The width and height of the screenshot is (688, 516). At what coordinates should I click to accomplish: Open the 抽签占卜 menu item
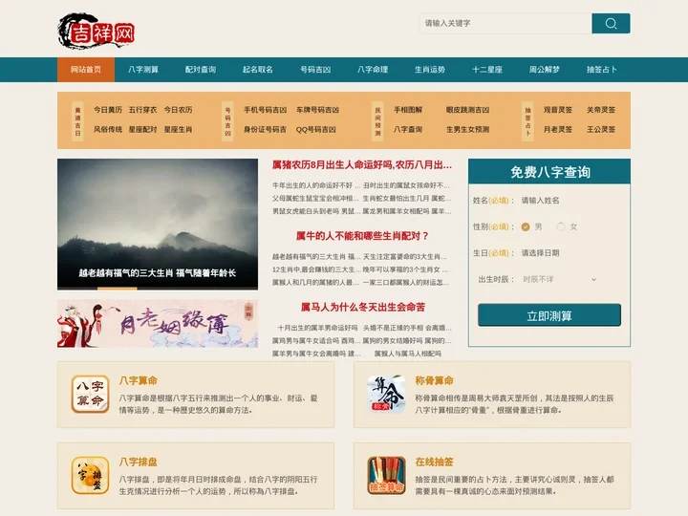602,70
